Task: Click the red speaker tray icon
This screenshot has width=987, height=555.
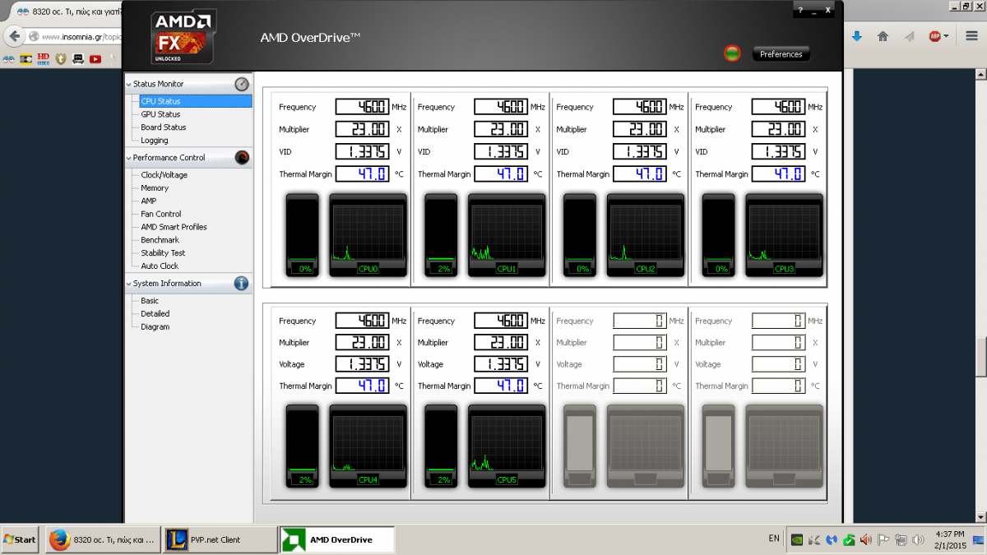Action: click(x=867, y=540)
